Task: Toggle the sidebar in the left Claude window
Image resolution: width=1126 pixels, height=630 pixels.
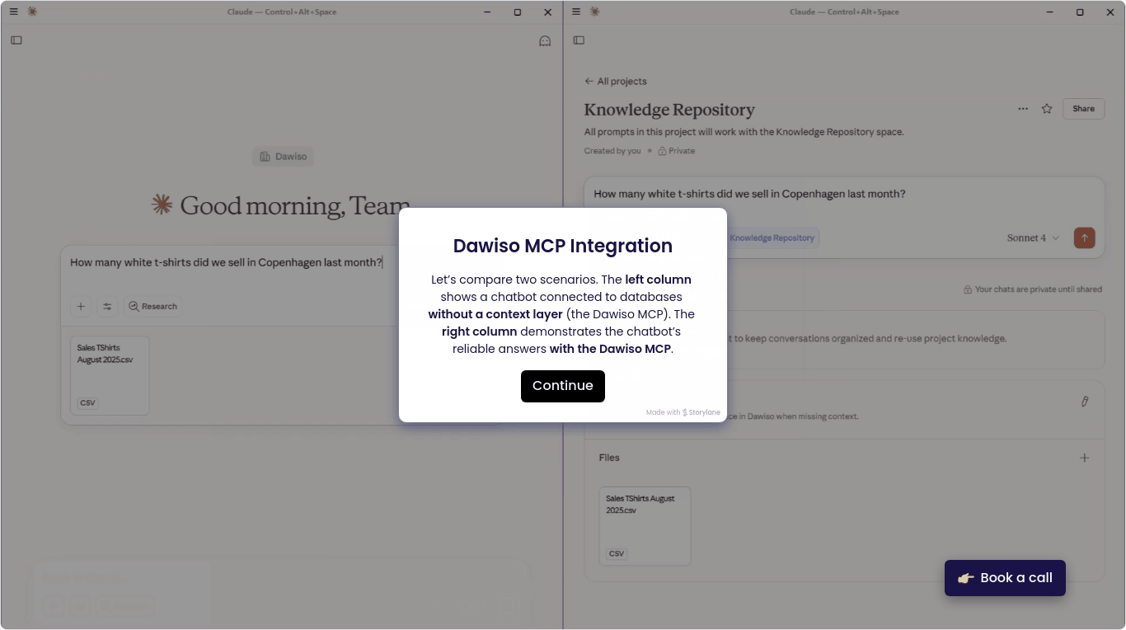Action: point(16,40)
